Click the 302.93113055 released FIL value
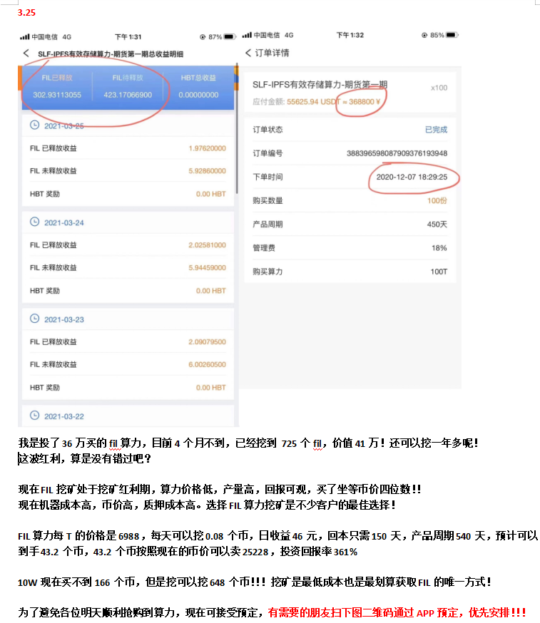 57,95
